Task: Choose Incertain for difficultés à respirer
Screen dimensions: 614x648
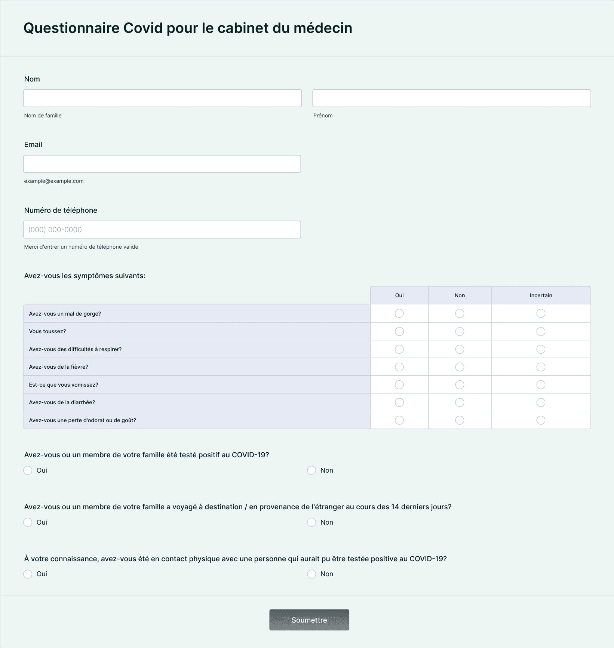Action: (541, 349)
